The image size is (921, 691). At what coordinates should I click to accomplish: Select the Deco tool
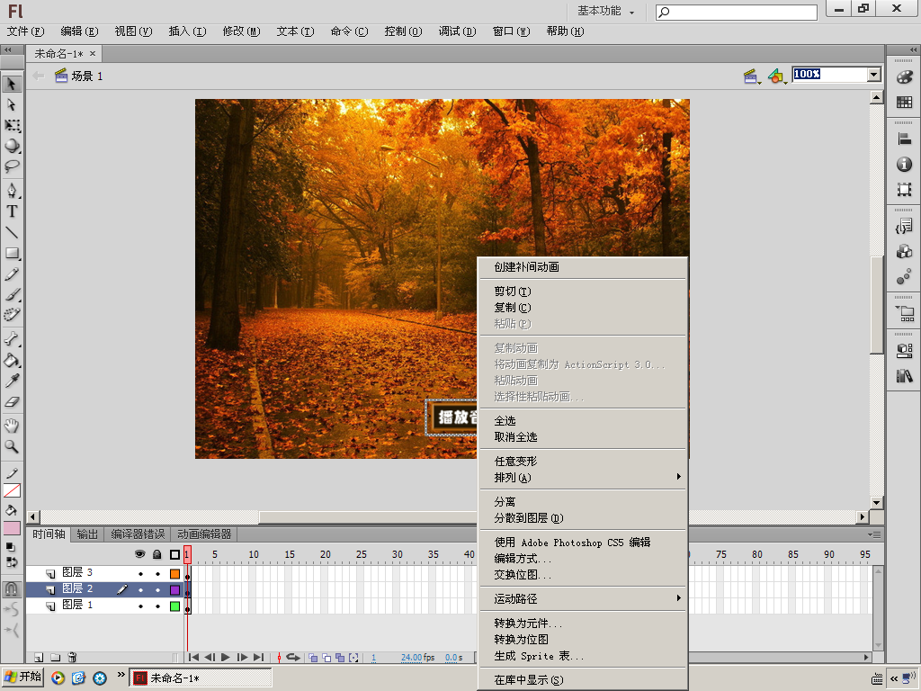pyautogui.click(x=12, y=315)
